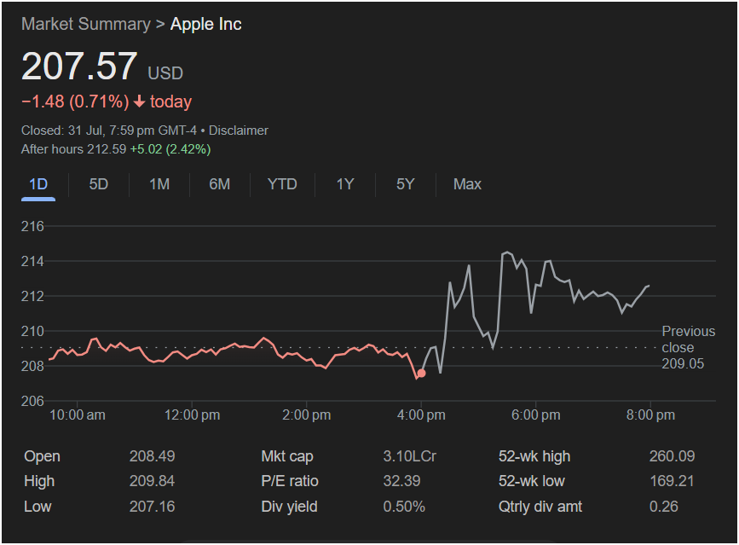Switch to the 5D chart tab
739x545 pixels.
tap(99, 184)
